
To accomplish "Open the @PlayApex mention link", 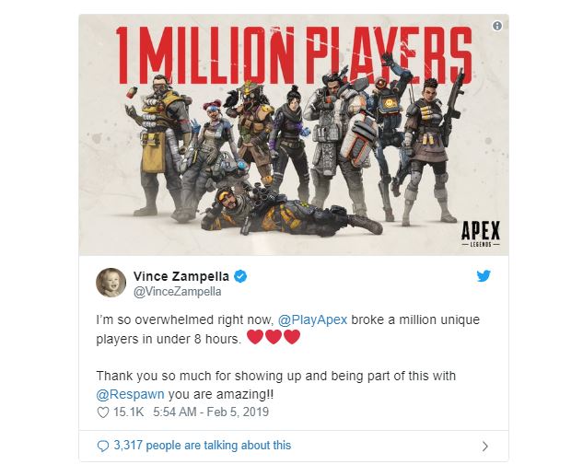I will [x=313, y=319].
